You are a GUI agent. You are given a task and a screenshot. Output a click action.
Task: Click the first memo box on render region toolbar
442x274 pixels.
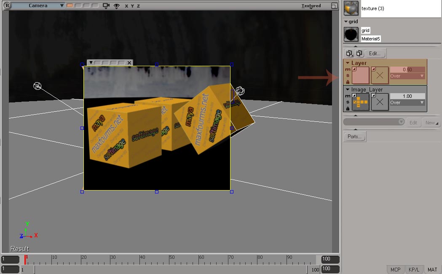[97, 62]
